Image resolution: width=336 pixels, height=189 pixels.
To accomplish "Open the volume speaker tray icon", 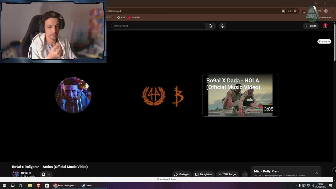I will click(312, 186).
